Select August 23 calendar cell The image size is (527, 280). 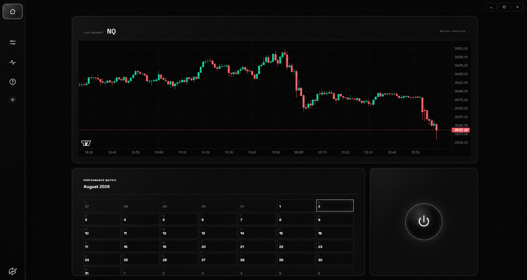(335, 246)
